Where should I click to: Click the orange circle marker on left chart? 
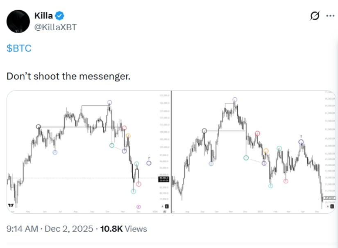129,136
